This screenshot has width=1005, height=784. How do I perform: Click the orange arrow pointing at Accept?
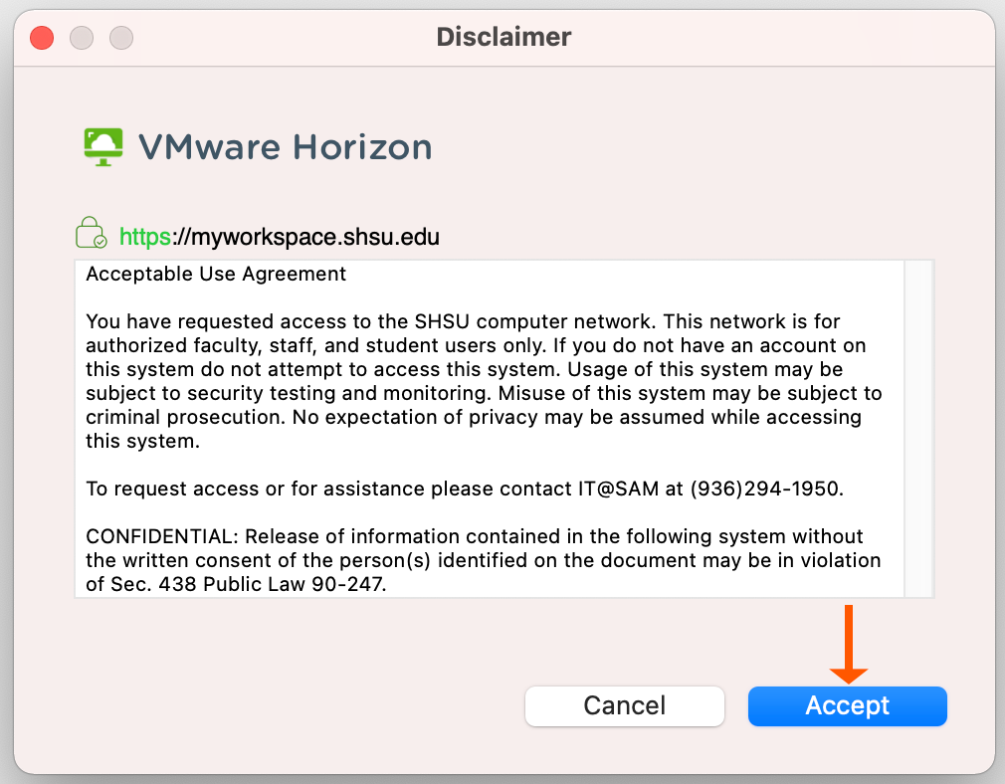(x=849, y=645)
